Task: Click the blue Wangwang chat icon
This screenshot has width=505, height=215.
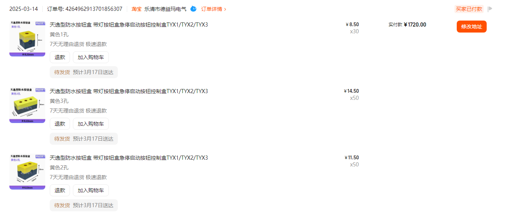Action: (x=193, y=9)
